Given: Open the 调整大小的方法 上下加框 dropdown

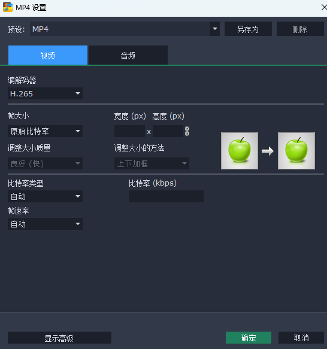Looking at the screenshot, I should click(x=152, y=163).
